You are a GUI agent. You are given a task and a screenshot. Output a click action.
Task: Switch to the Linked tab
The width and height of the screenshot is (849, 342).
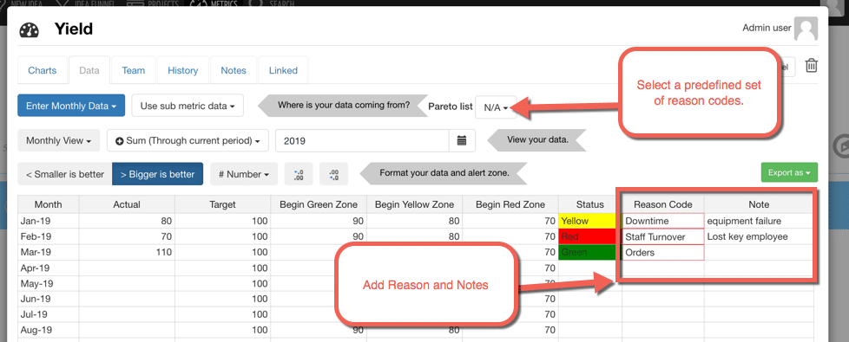pyautogui.click(x=283, y=70)
